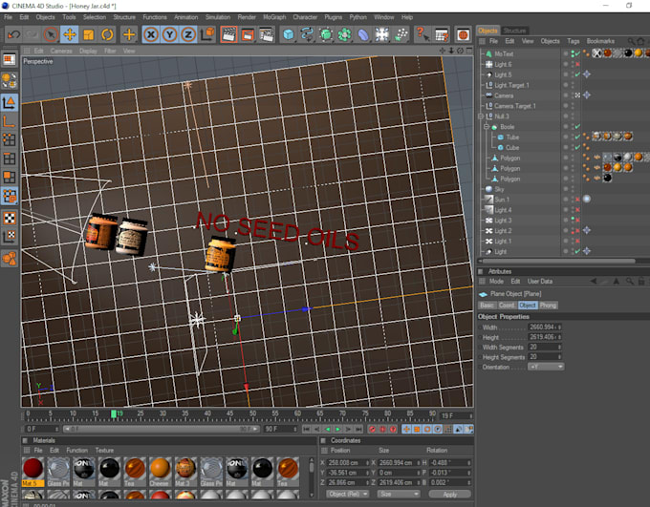650x507 pixels.
Task: Open Coord tab in Attributes
Action: pyautogui.click(x=507, y=306)
